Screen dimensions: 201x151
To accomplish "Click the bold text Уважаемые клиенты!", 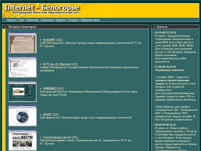I will (170, 70).
